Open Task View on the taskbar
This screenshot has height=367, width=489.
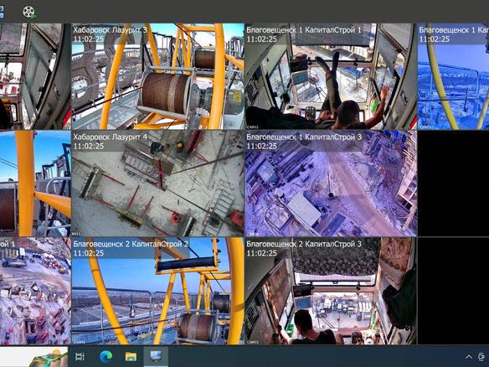80,356
